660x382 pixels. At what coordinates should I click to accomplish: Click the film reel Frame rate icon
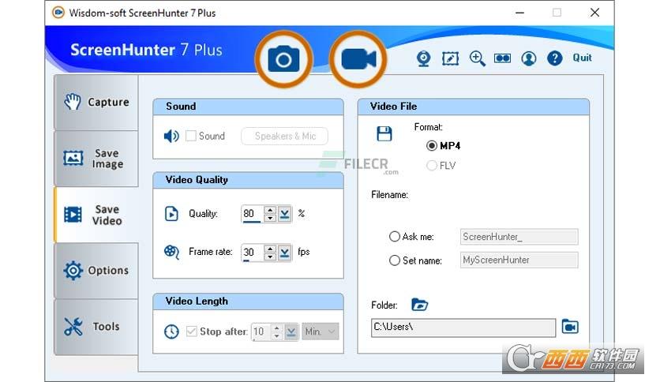171,252
